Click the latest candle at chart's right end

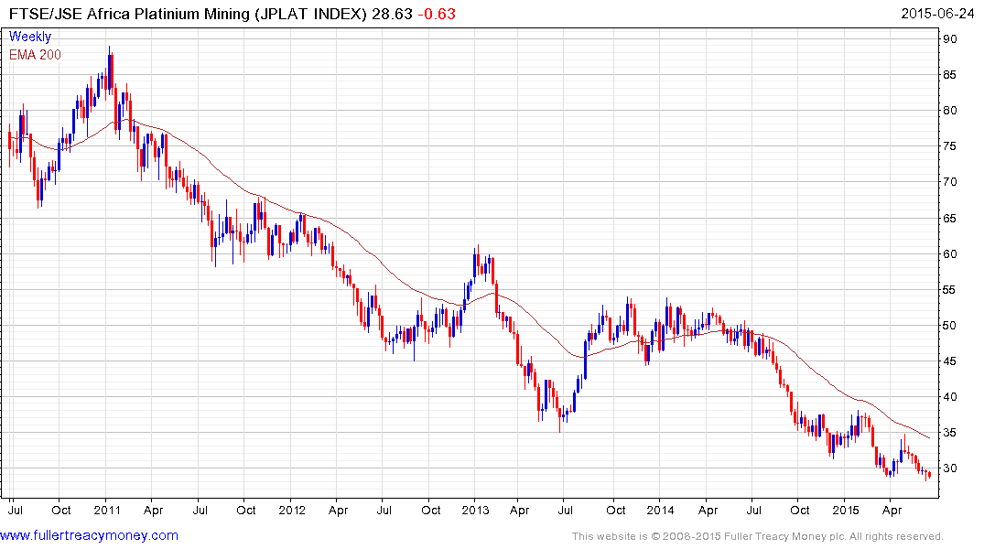929,474
